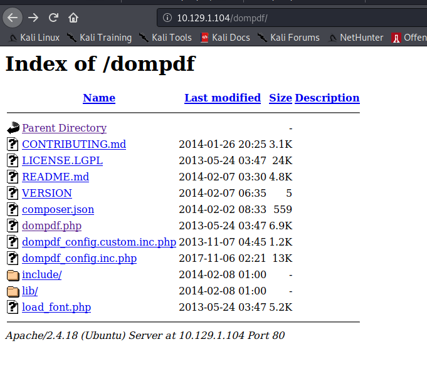Sort listing by Name column header
The height and width of the screenshot is (369, 427).
coord(99,98)
